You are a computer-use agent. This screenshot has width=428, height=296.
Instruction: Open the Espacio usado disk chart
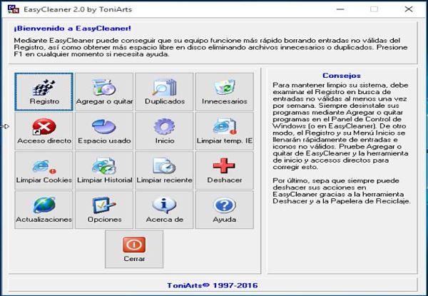(x=104, y=131)
